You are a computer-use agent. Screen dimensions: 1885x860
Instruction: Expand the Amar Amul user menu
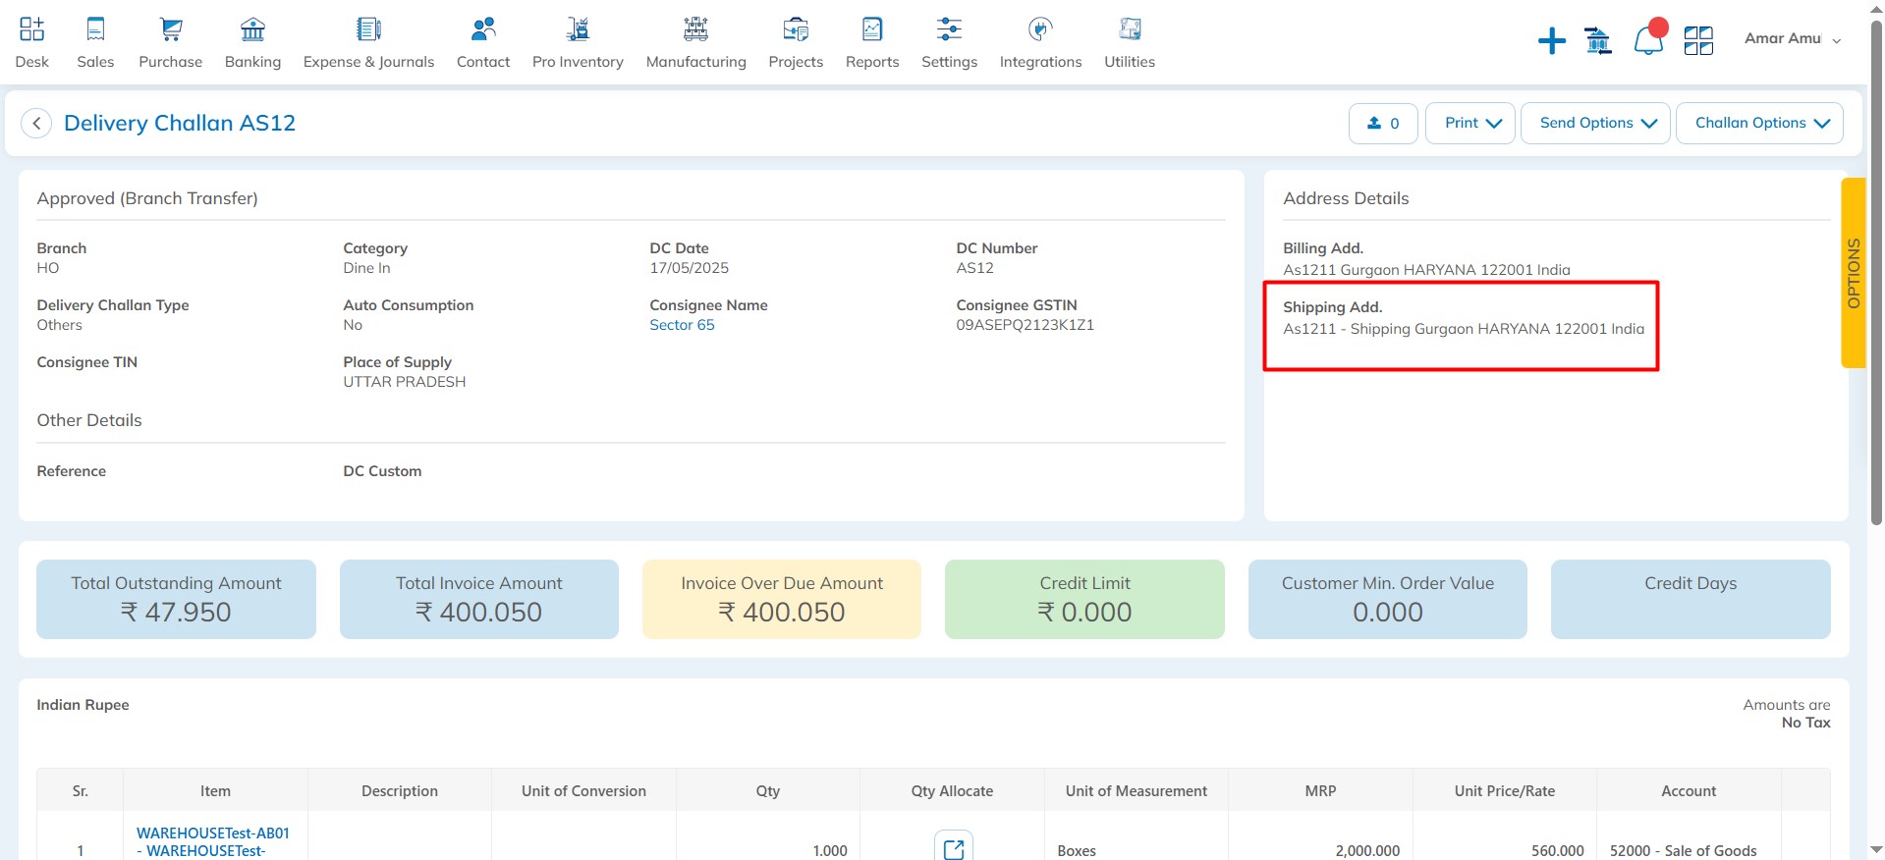pyautogui.click(x=1793, y=38)
